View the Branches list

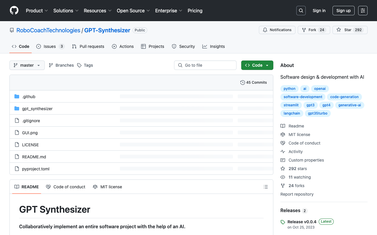[x=61, y=65]
